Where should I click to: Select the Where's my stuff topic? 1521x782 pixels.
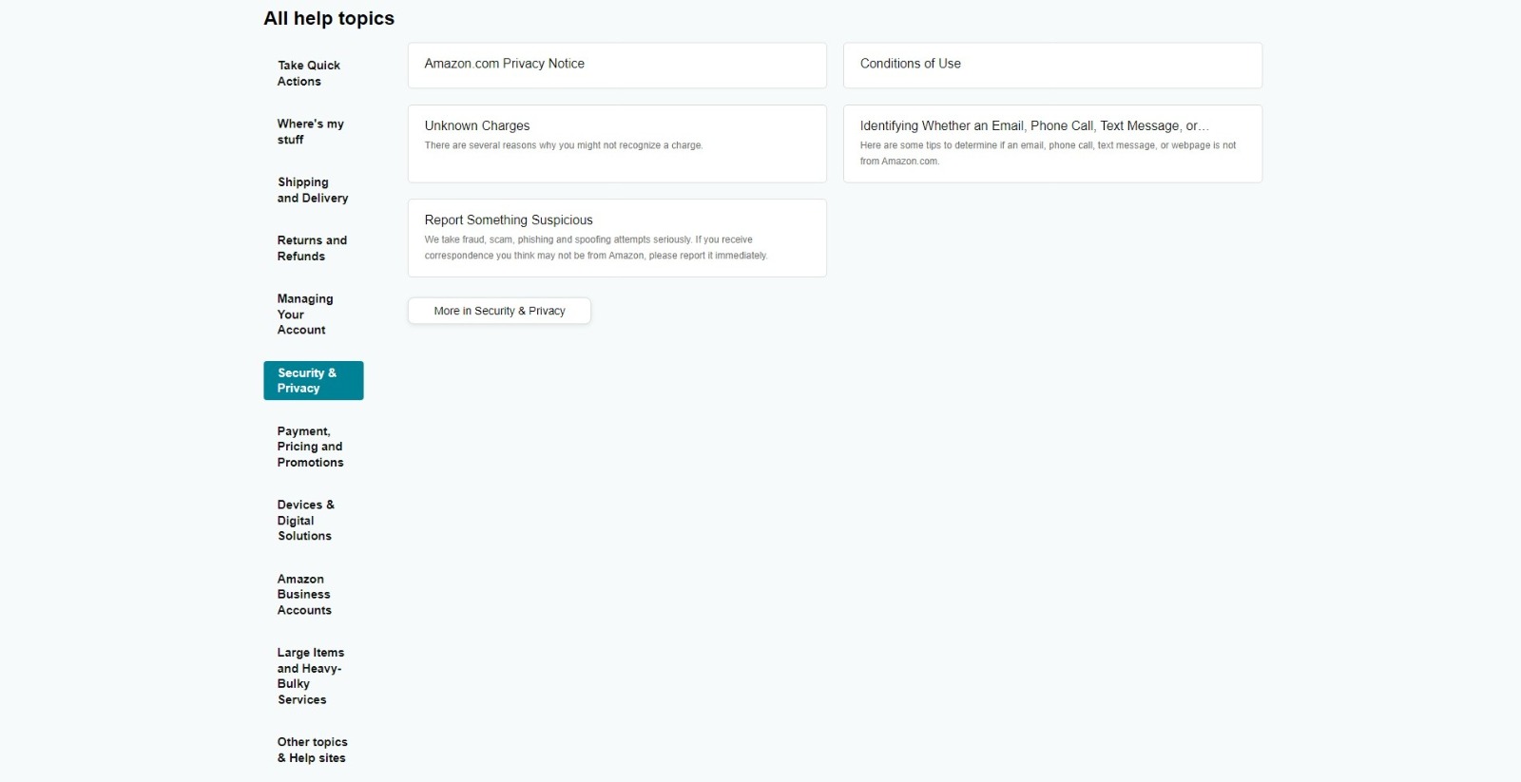pos(310,131)
